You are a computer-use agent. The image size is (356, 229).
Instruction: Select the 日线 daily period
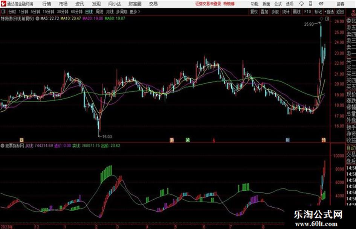point(89,12)
